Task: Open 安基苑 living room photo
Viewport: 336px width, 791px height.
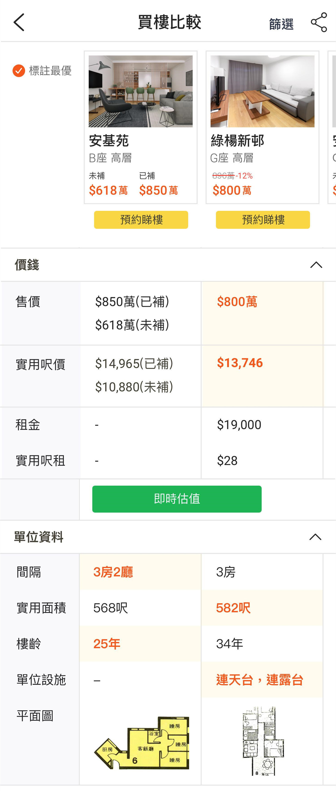Action: (x=140, y=91)
